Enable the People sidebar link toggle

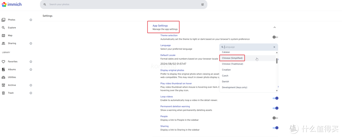(275, 118)
